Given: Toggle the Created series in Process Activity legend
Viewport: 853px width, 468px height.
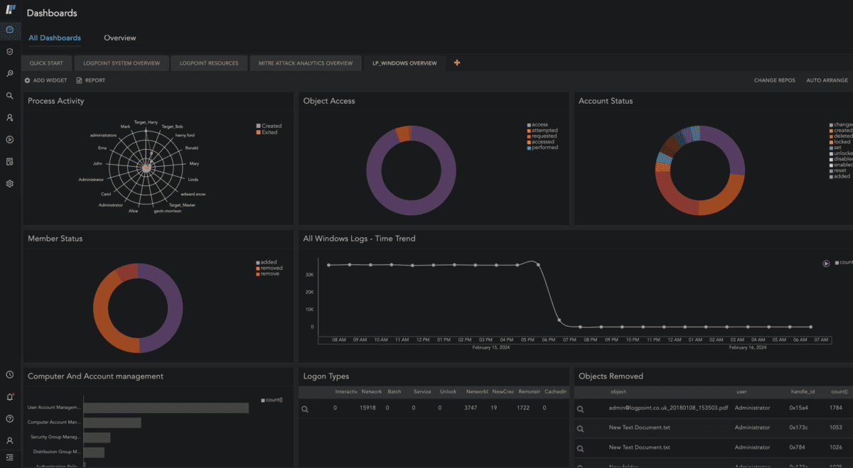Looking at the screenshot, I should pos(269,125).
